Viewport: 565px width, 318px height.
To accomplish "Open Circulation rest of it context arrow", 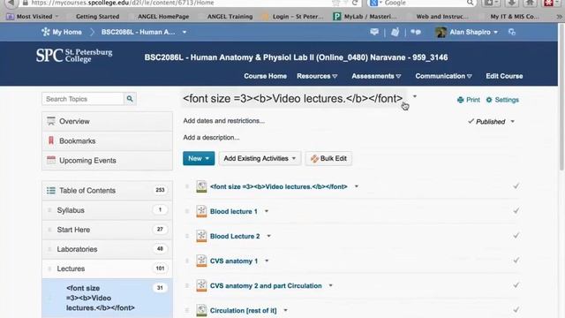I will pos(285,310).
